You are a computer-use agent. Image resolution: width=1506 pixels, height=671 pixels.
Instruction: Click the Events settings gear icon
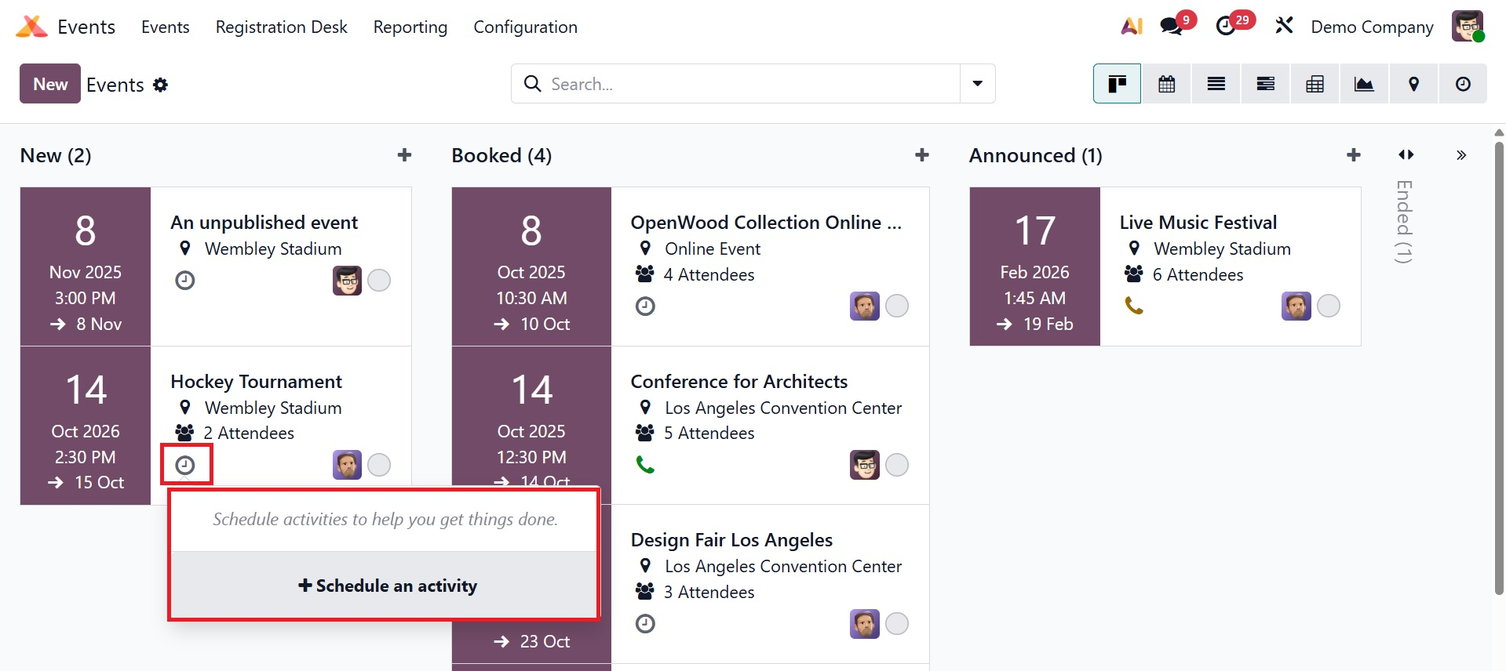[161, 85]
